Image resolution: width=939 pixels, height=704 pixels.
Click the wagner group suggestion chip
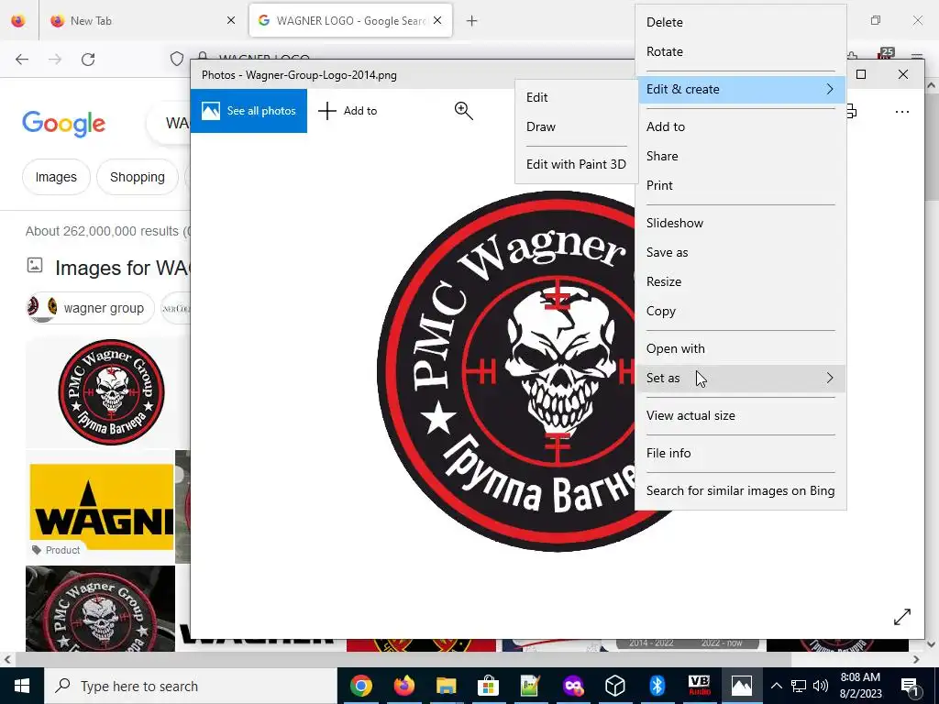(x=90, y=308)
